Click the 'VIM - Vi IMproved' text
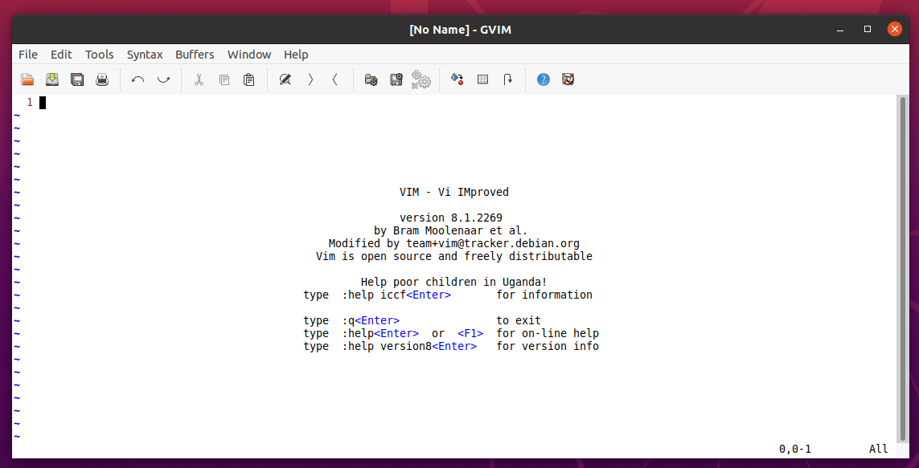Image resolution: width=919 pixels, height=468 pixels. pos(454,192)
